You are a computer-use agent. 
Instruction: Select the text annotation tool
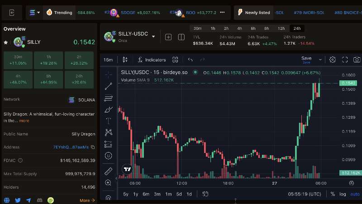click(108, 121)
